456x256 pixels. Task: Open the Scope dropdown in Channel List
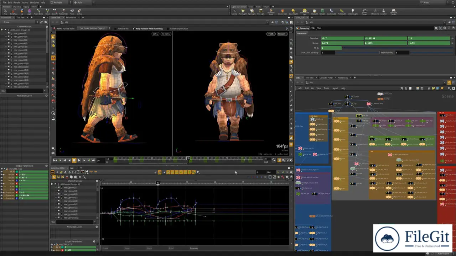(20, 22)
